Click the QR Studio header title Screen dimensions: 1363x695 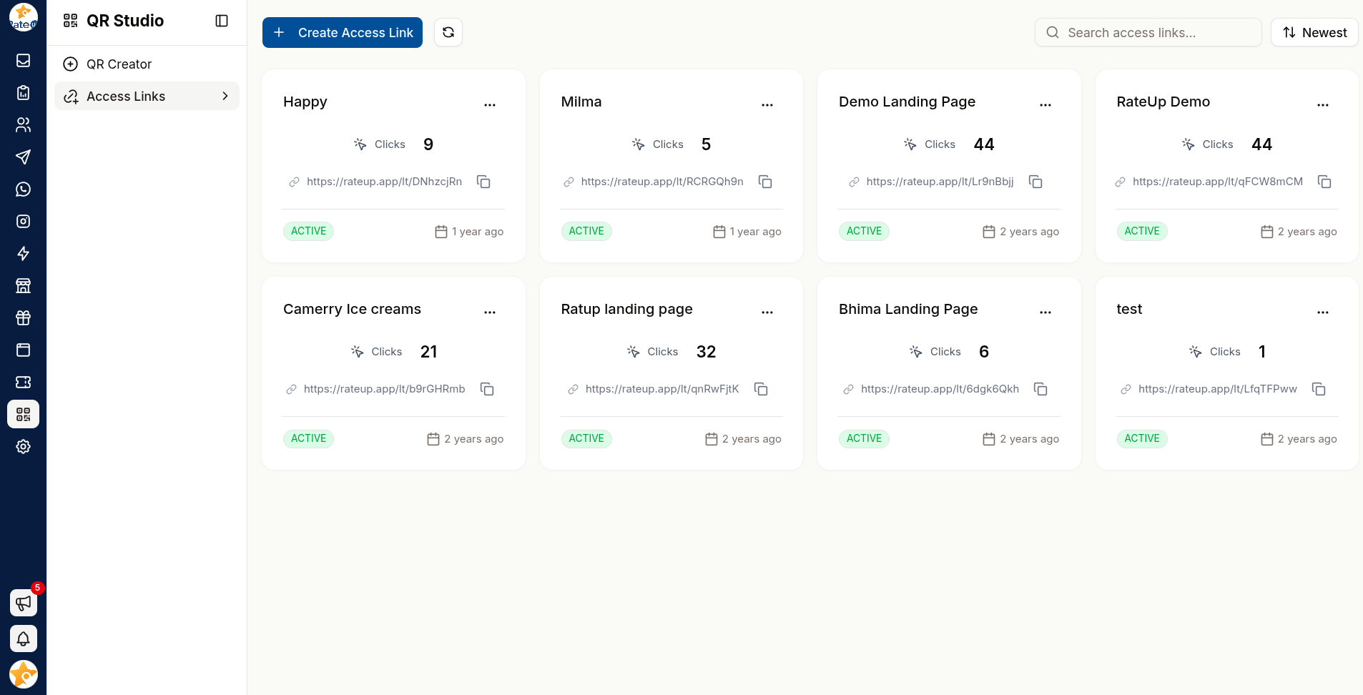tap(125, 21)
